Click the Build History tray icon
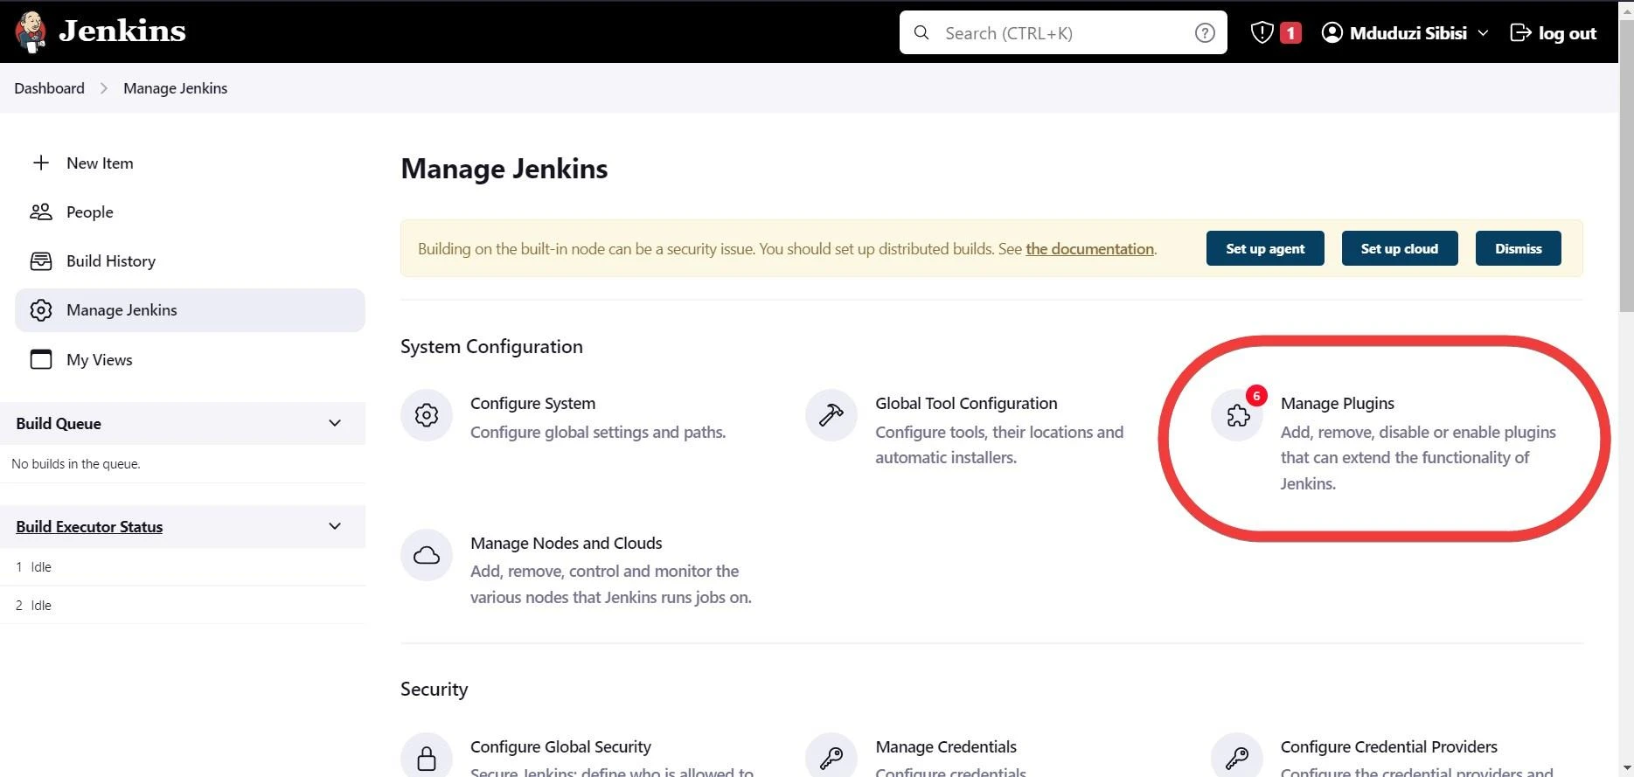Screen dimensions: 1634x777 point(41,261)
